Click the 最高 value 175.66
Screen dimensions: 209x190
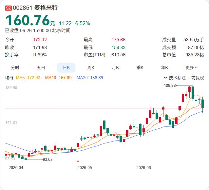pos(119,40)
